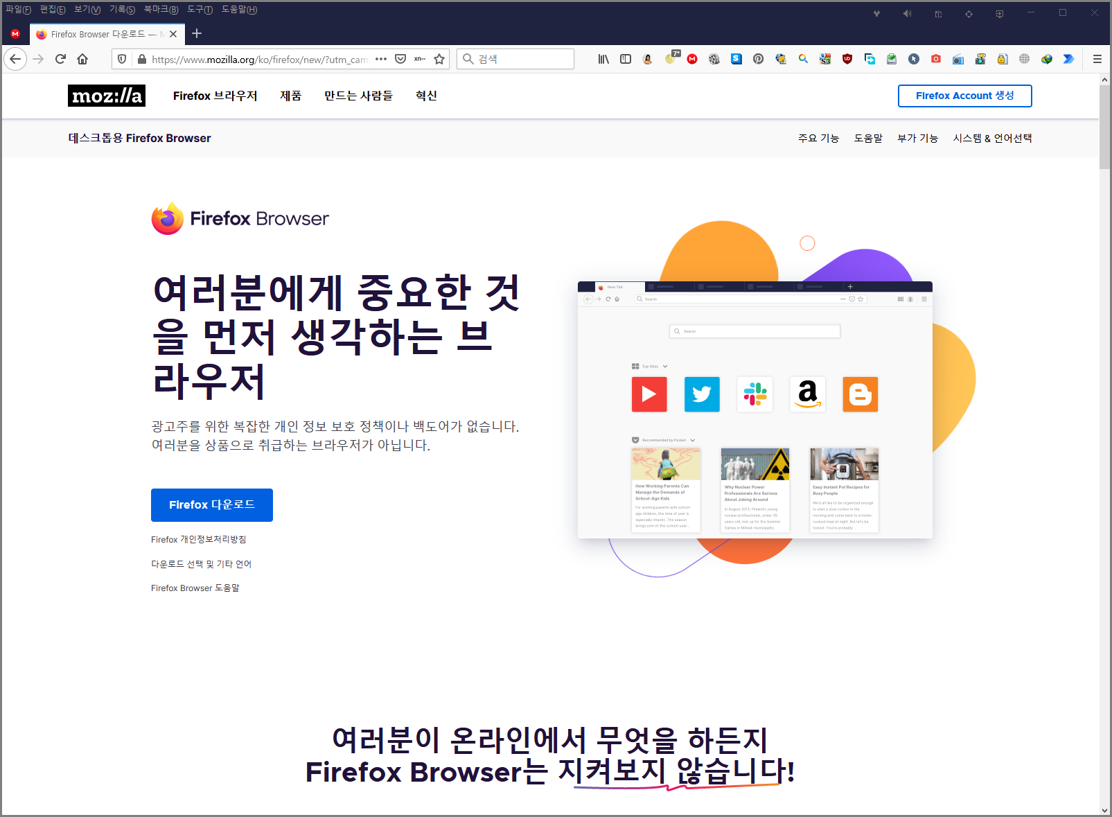
Task: Open the Firefox account avatar icon
Action: 648,59
